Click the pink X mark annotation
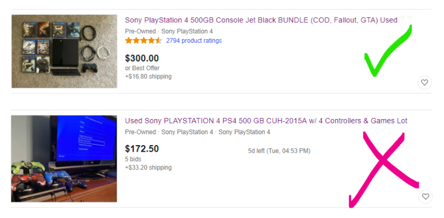This screenshot has width=444, height=218. pyautogui.click(x=382, y=166)
